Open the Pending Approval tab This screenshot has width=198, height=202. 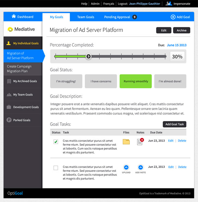(x=117, y=17)
